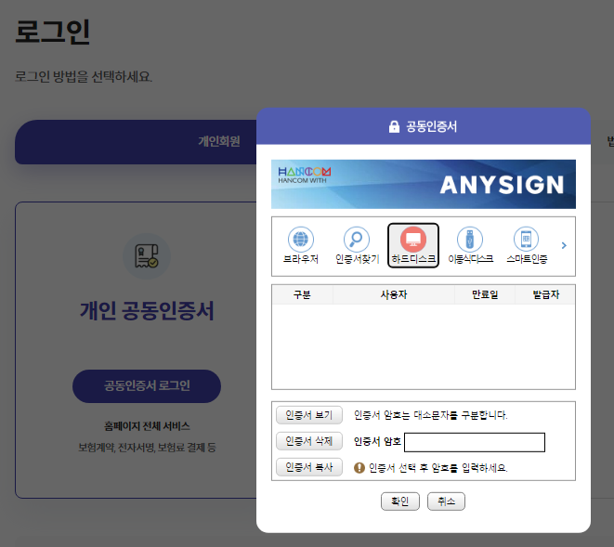Click the 개인 공동인증서 heading

pyautogui.click(x=147, y=311)
